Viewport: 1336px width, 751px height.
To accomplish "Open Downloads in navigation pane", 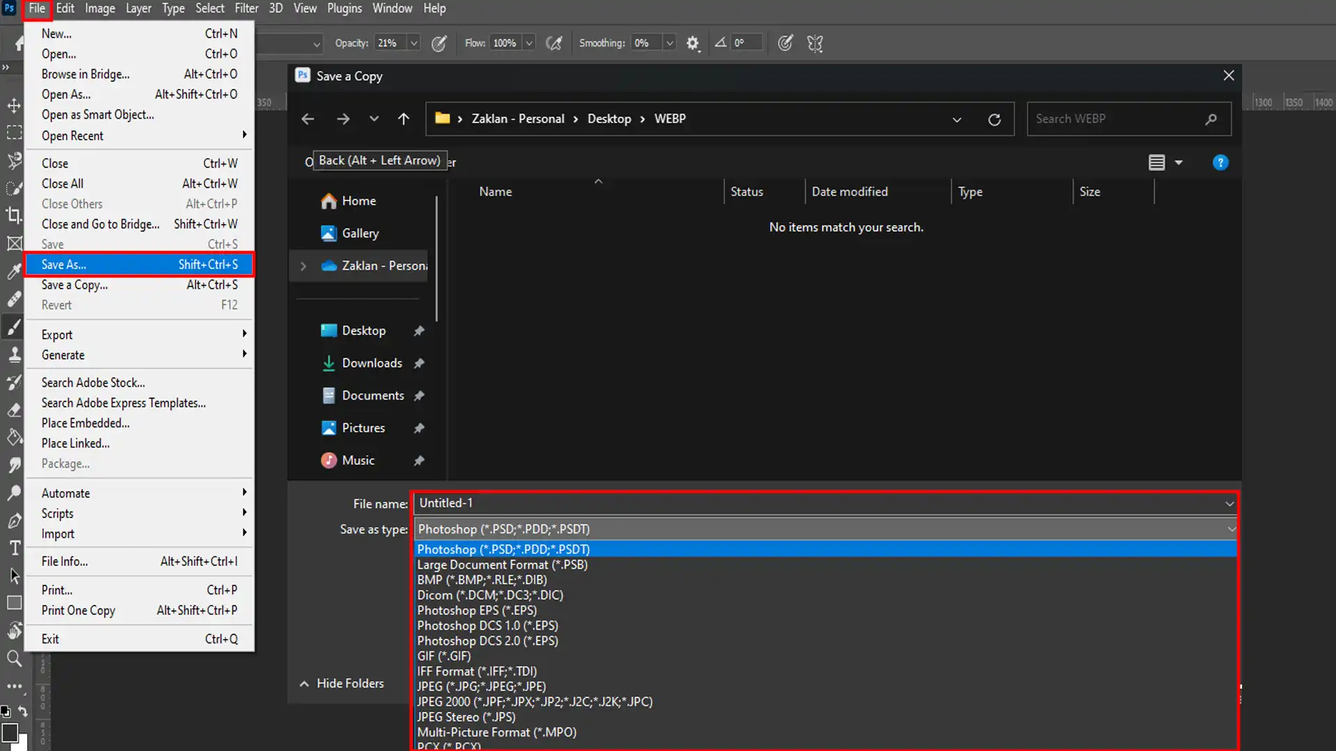I will point(372,363).
